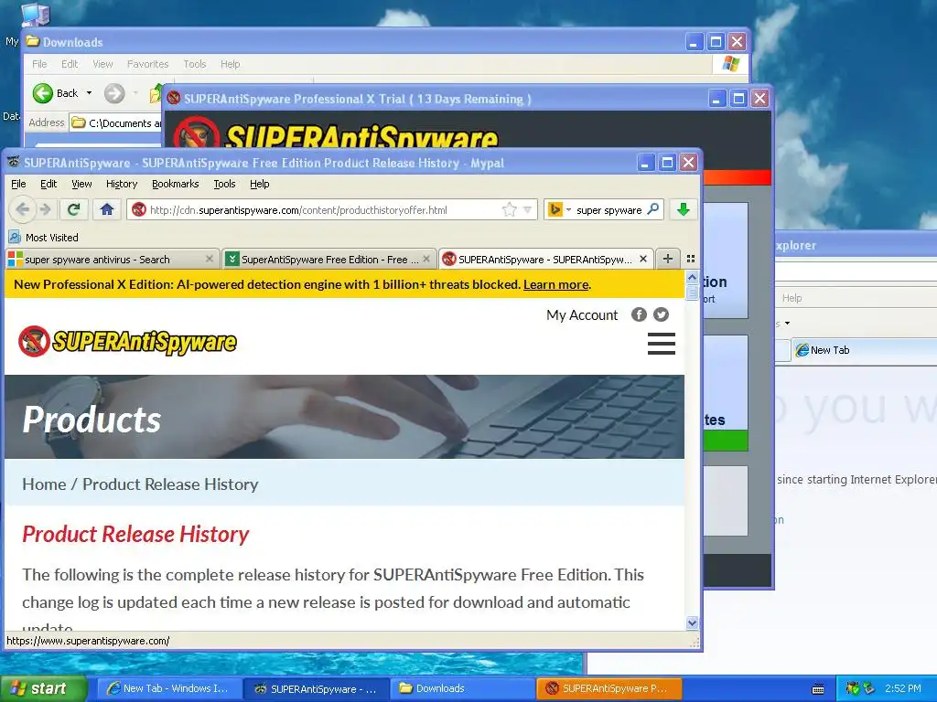Click the SUPERAntiSpyware logo on the webpage
This screenshot has height=702, width=937.
(127, 342)
